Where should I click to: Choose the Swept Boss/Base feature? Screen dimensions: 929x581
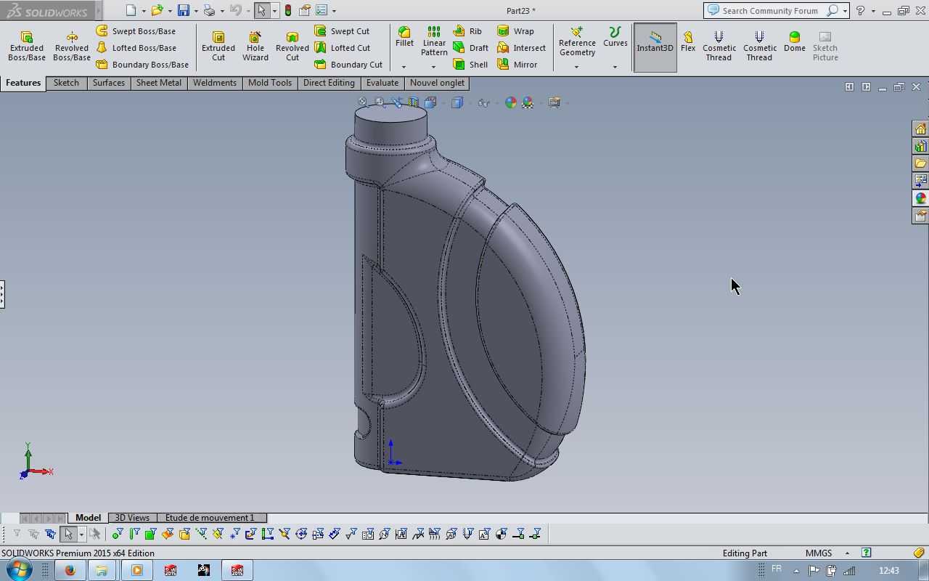pos(136,31)
